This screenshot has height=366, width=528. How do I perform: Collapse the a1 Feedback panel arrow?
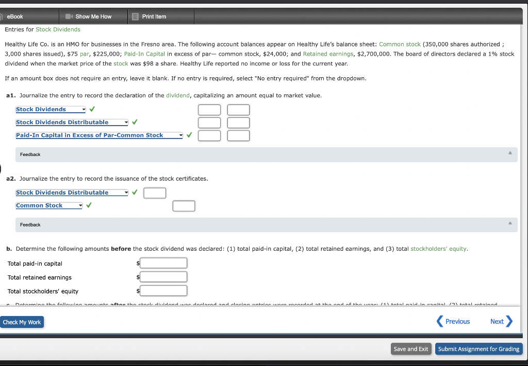click(510, 153)
